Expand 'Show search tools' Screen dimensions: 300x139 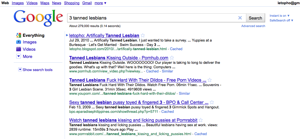click(35, 70)
